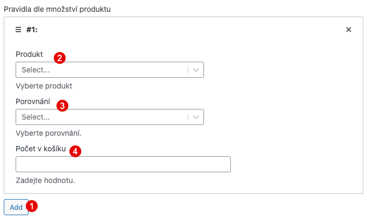Click the Zadejte hodnotu help text
The image size is (367, 220).
pos(45,180)
